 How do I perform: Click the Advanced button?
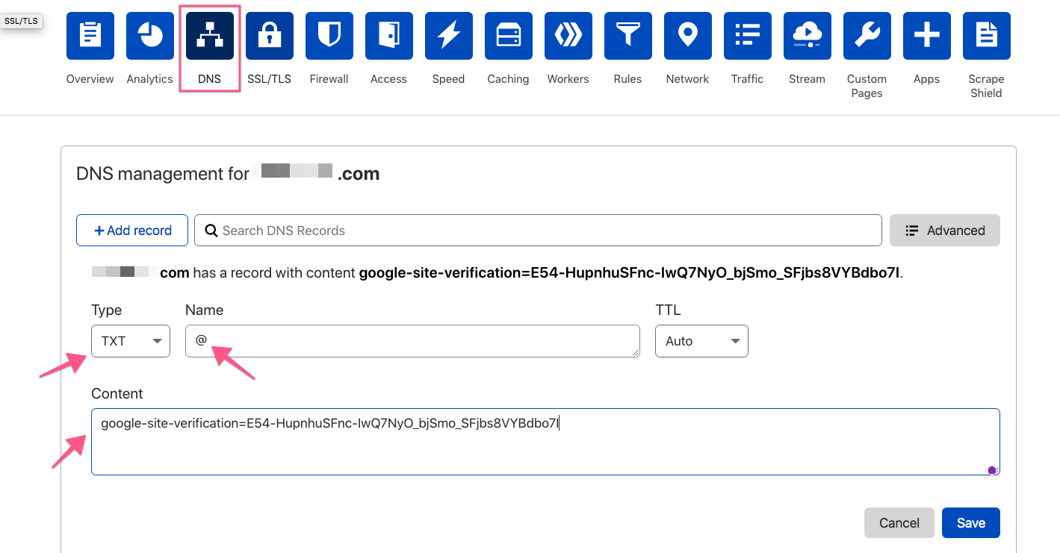pos(945,231)
